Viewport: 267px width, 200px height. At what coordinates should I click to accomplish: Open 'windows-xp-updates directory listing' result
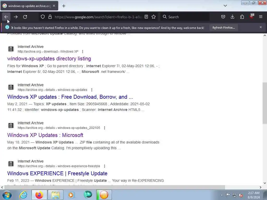49,59
